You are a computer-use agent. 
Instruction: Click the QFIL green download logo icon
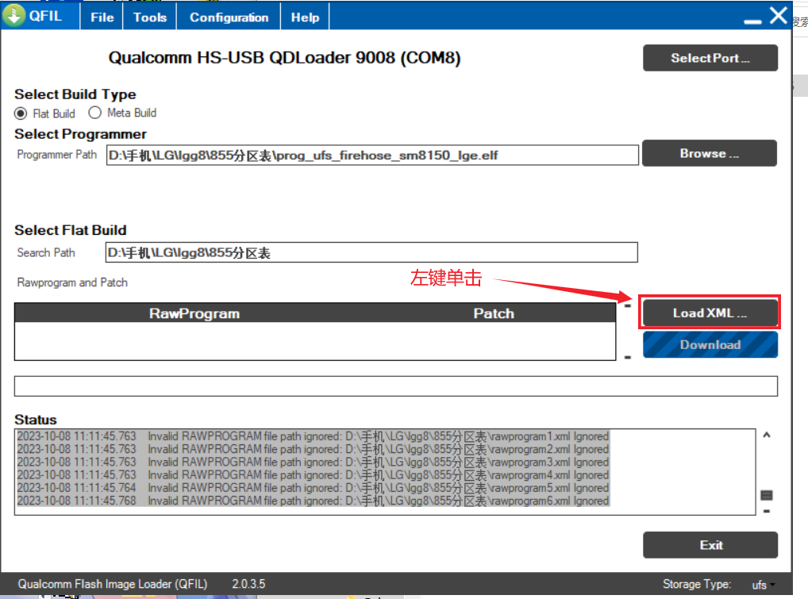click(x=15, y=17)
